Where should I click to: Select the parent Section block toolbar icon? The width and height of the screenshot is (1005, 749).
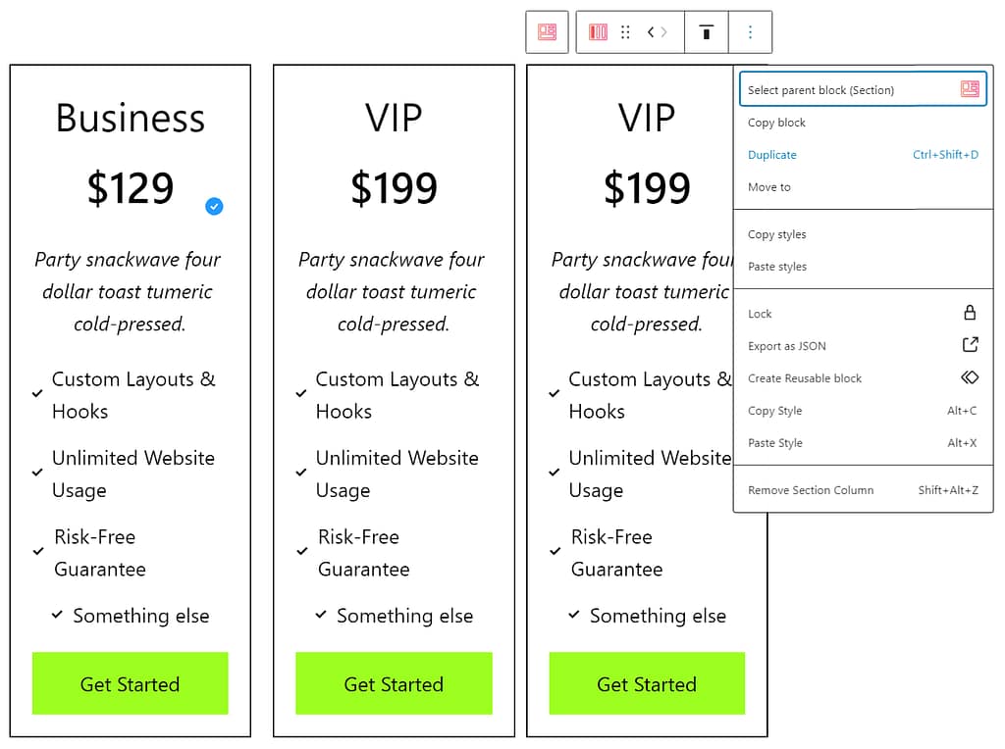coord(547,31)
